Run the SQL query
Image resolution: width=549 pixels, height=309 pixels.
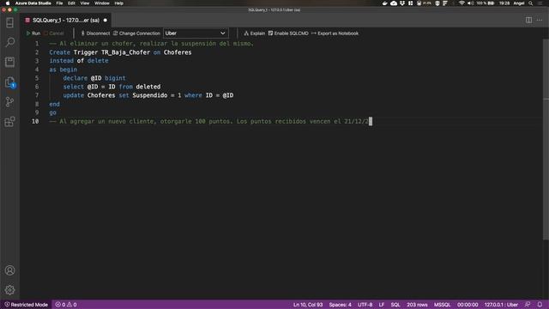click(33, 33)
